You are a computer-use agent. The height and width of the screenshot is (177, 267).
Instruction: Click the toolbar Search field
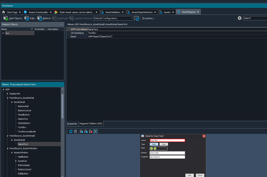coord(255,18)
